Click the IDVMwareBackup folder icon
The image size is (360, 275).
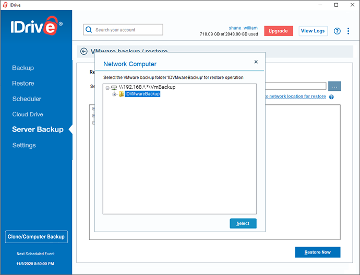click(x=121, y=94)
